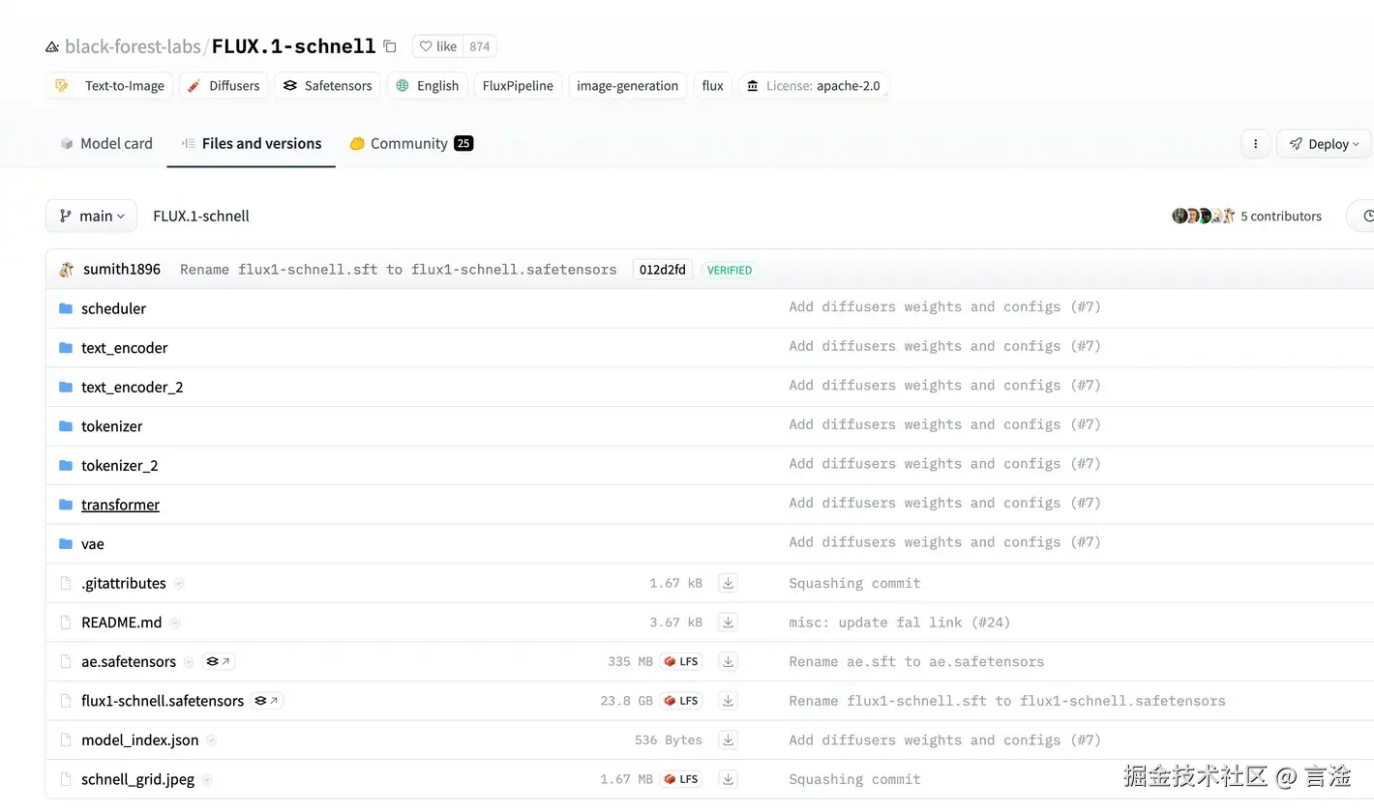Like the FLUX.1-schnell model
The width and height of the screenshot is (1374, 812).
[437, 46]
